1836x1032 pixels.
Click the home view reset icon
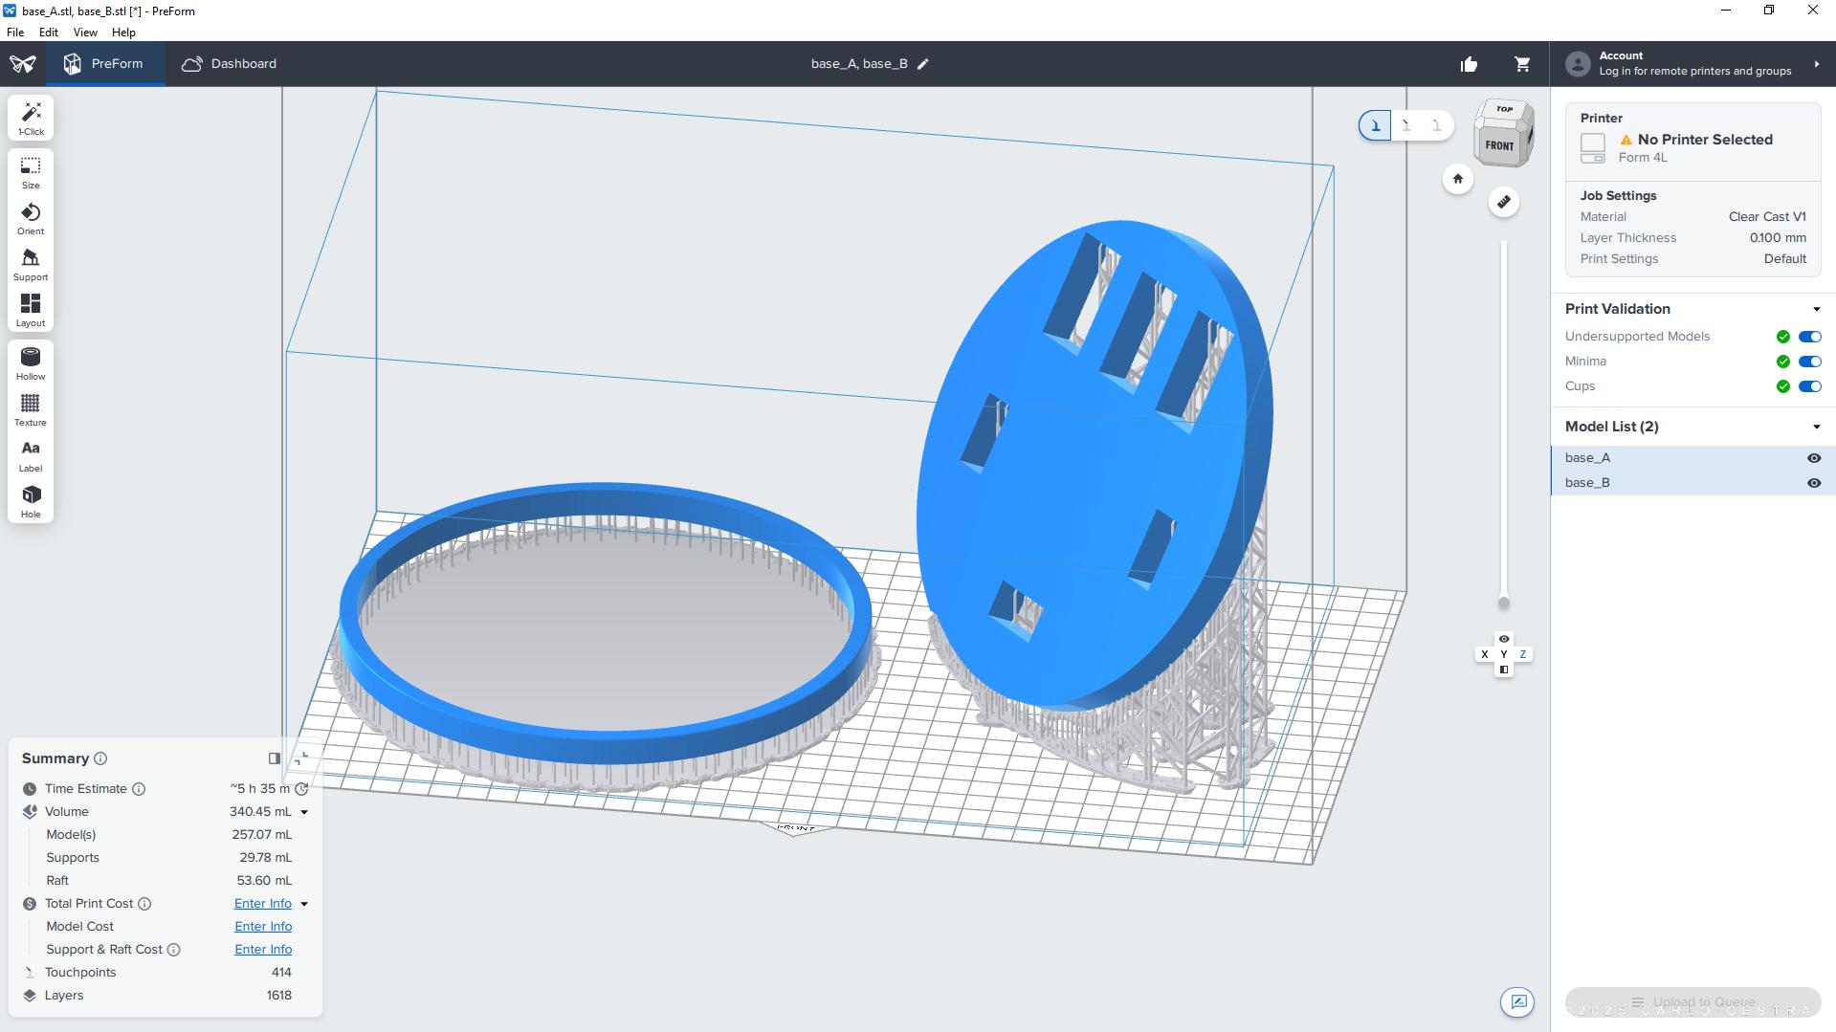click(1457, 179)
